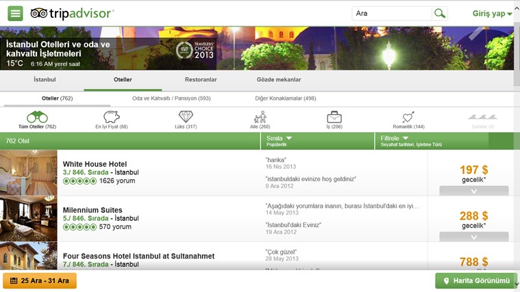Open Milennium Suites link
520x292 pixels.
click(x=92, y=210)
